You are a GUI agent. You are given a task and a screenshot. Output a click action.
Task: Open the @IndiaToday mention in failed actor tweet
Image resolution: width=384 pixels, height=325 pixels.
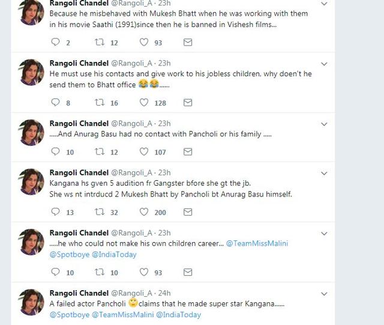tap(179, 315)
